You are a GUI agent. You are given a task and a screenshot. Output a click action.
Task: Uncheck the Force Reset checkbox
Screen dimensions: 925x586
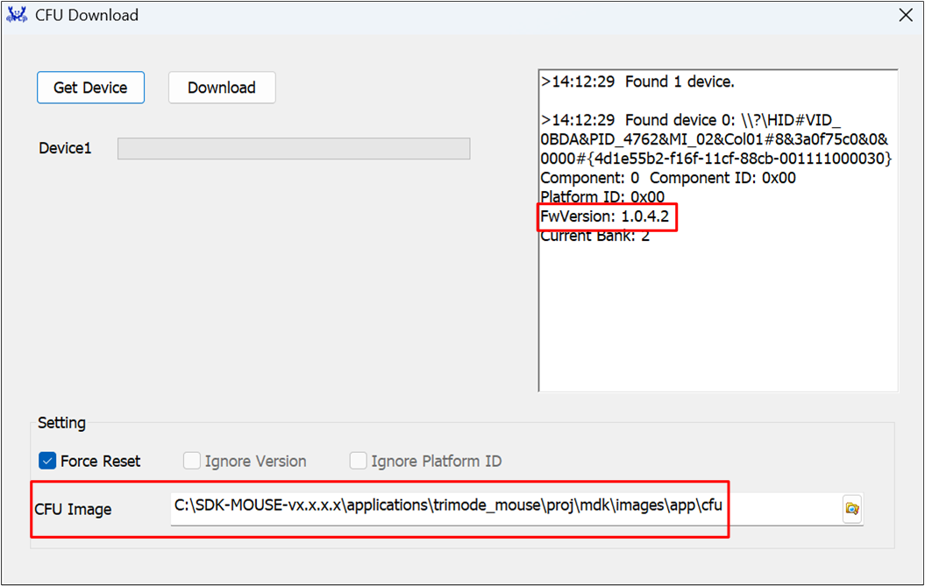pos(47,461)
